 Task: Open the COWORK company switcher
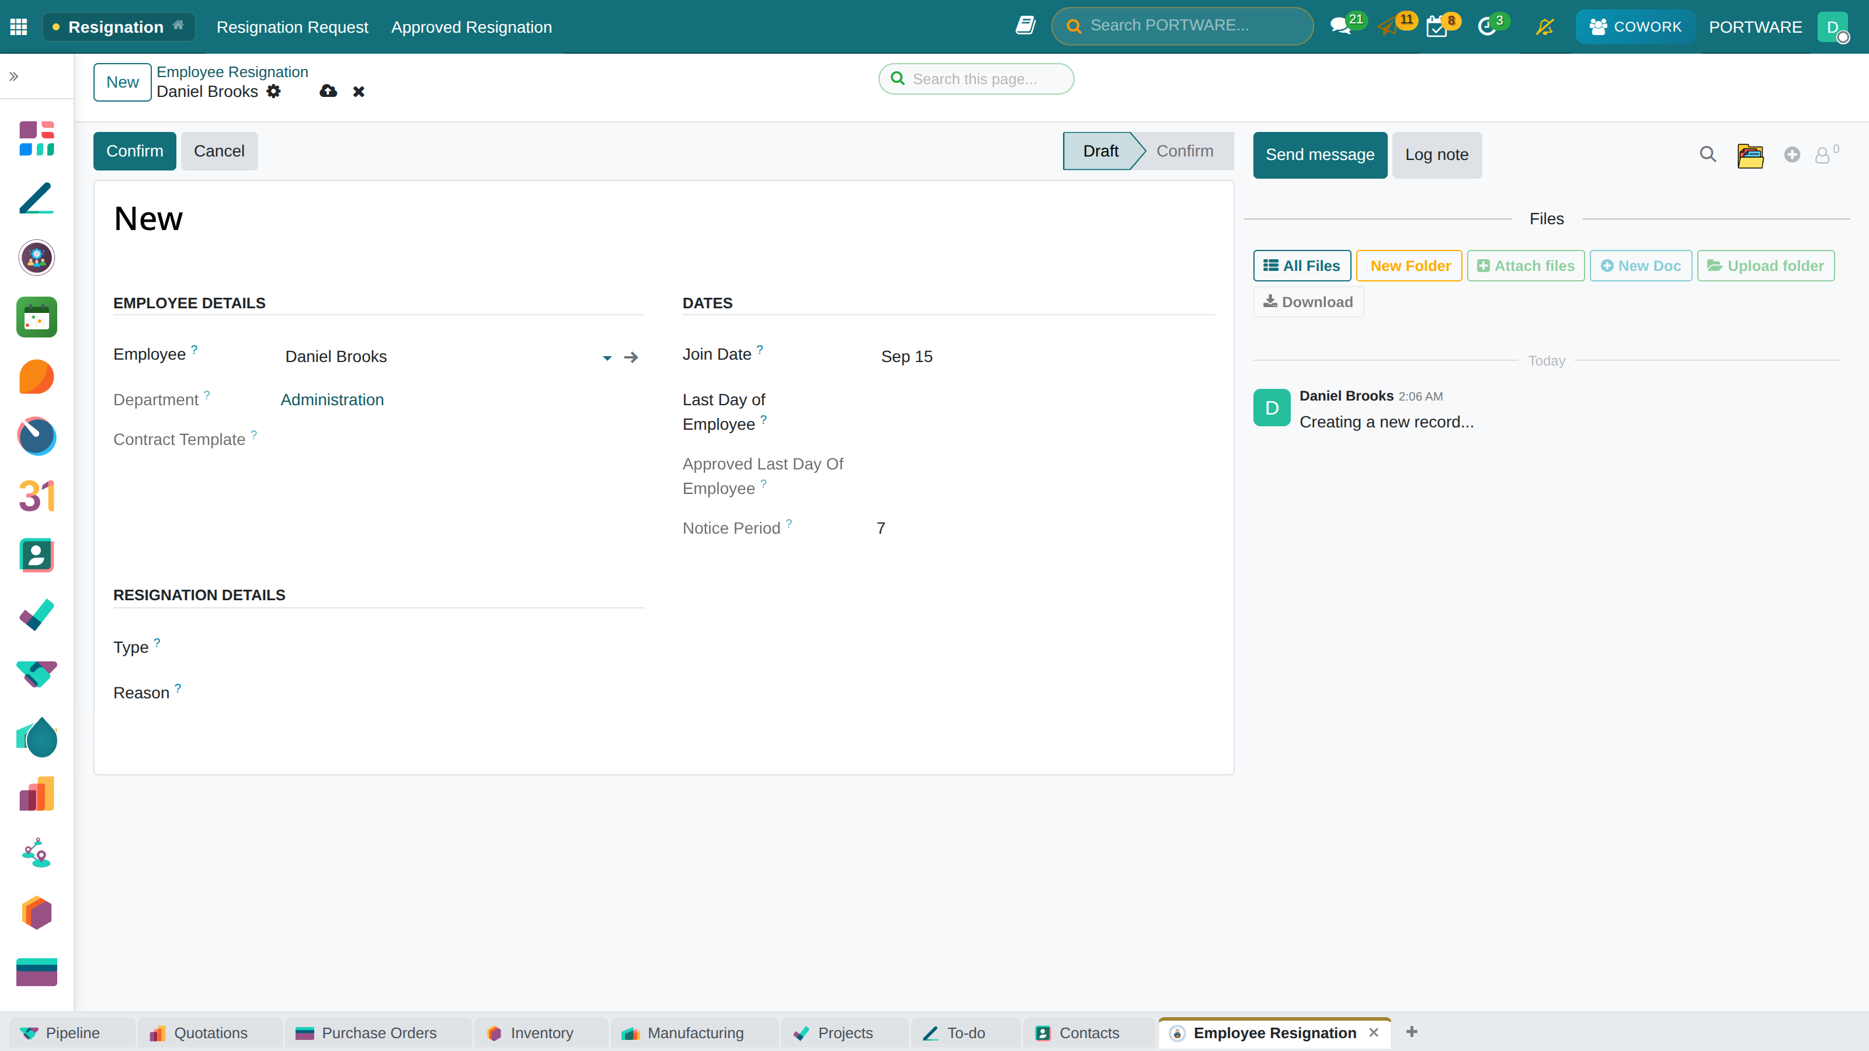[x=1635, y=27]
